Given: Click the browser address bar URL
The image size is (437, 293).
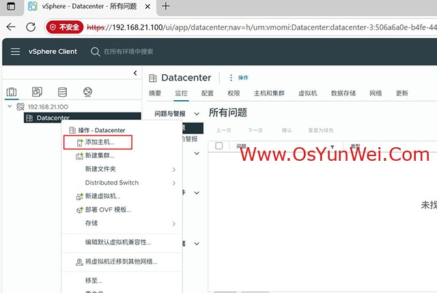Looking at the screenshot, I should (x=262, y=27).
